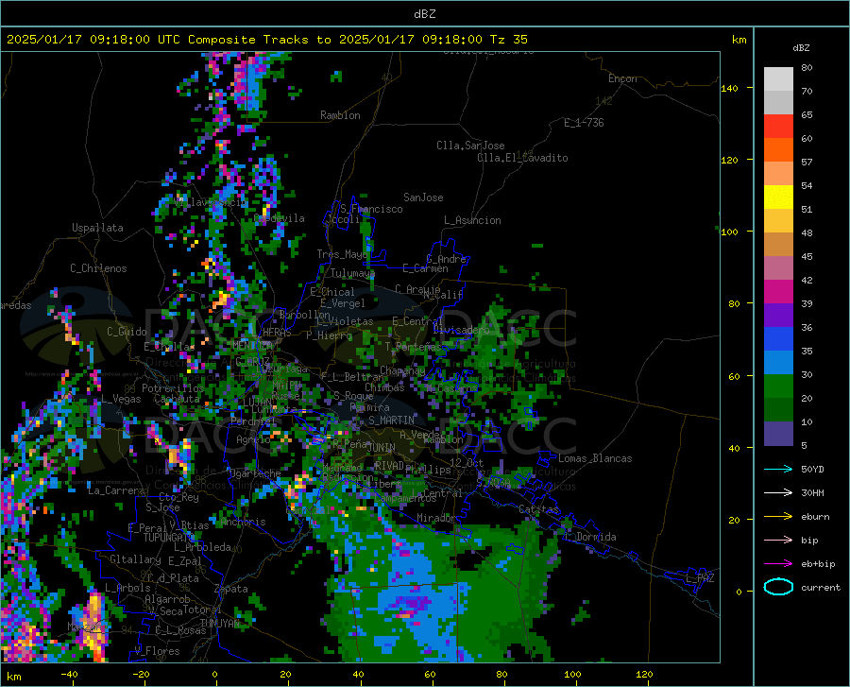Viewport: 850px width, 687px height.
Task: Click the 'current' legend label
Action: pos(821,587)
